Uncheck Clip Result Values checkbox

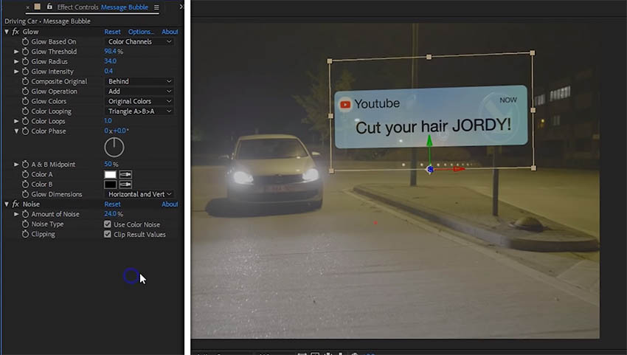point(108,234)
